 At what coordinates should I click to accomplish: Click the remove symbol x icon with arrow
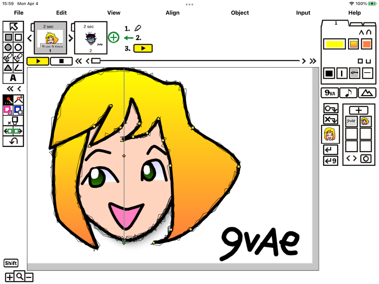pos(330,119)
